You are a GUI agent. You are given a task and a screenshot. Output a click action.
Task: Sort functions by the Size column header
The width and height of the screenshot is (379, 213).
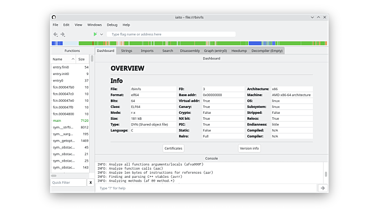pyautogui.click(x=81, y=59)
